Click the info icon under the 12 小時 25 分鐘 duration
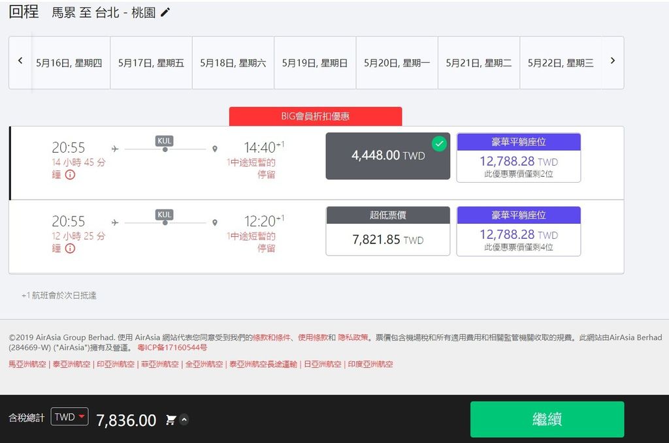This screenshot has height=443, width=669. (70, 249)
